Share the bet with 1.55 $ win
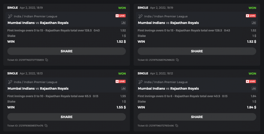The image size is (264, 134). coord(67,117)
